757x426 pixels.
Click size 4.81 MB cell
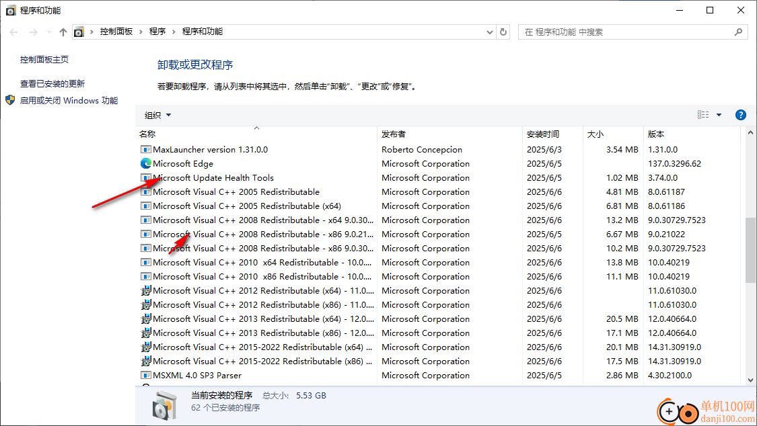point(622,191)
